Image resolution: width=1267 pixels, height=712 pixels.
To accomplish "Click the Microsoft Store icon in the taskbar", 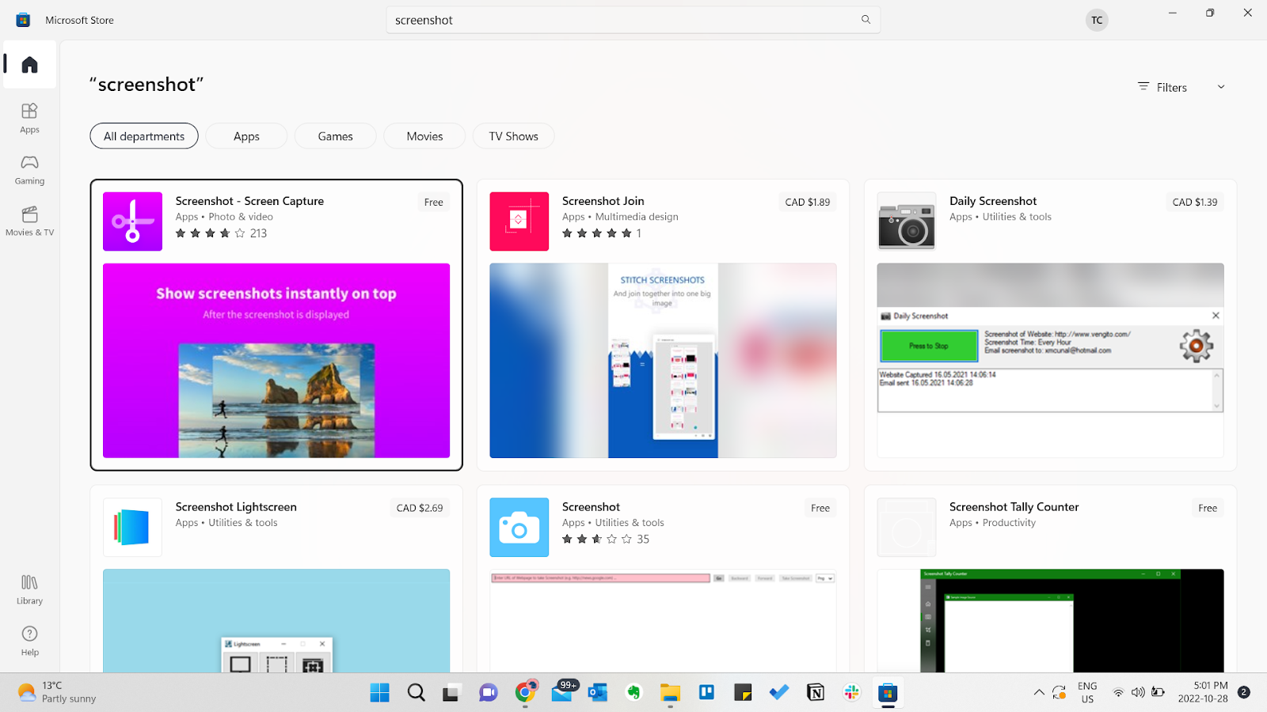I will 888,693.
